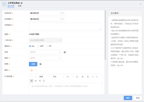Redo in the PC端详情 editor

(x=36, y=77)
